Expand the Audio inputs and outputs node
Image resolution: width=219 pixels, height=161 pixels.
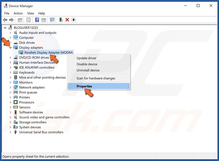(10, 33)
